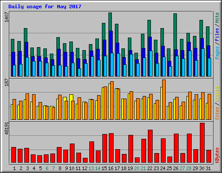This screenshot has width=222, height=173.
Task: Click green weekend day 7 label
Action: tap(53, 168)
